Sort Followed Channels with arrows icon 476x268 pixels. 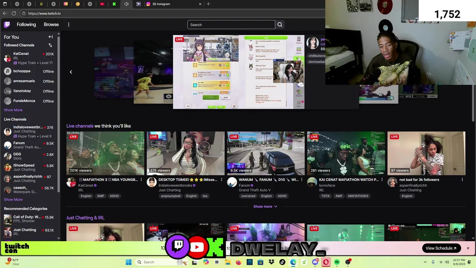(50, 45)
